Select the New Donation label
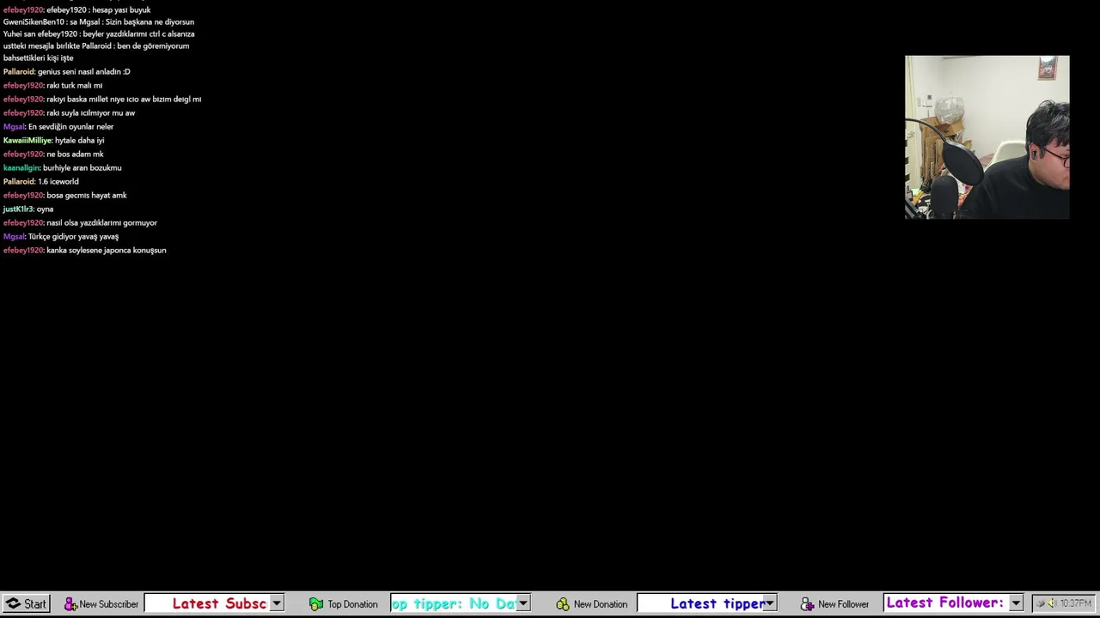The height and width of the screenshot is (618, 1100). tap(601, 604)
